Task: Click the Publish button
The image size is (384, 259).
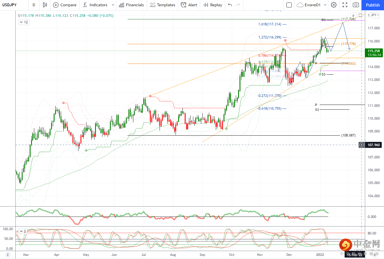Action: [373, 5]
